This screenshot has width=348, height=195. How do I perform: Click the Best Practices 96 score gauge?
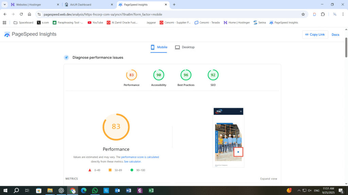pos(186,75)
